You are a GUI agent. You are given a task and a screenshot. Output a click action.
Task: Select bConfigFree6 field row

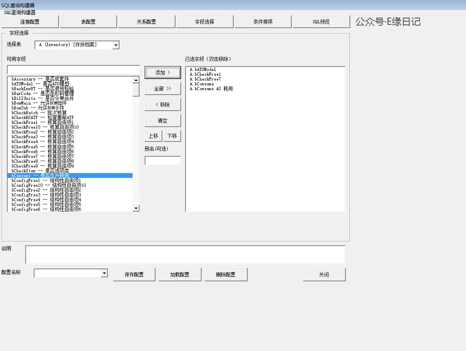tap(70, 209)
